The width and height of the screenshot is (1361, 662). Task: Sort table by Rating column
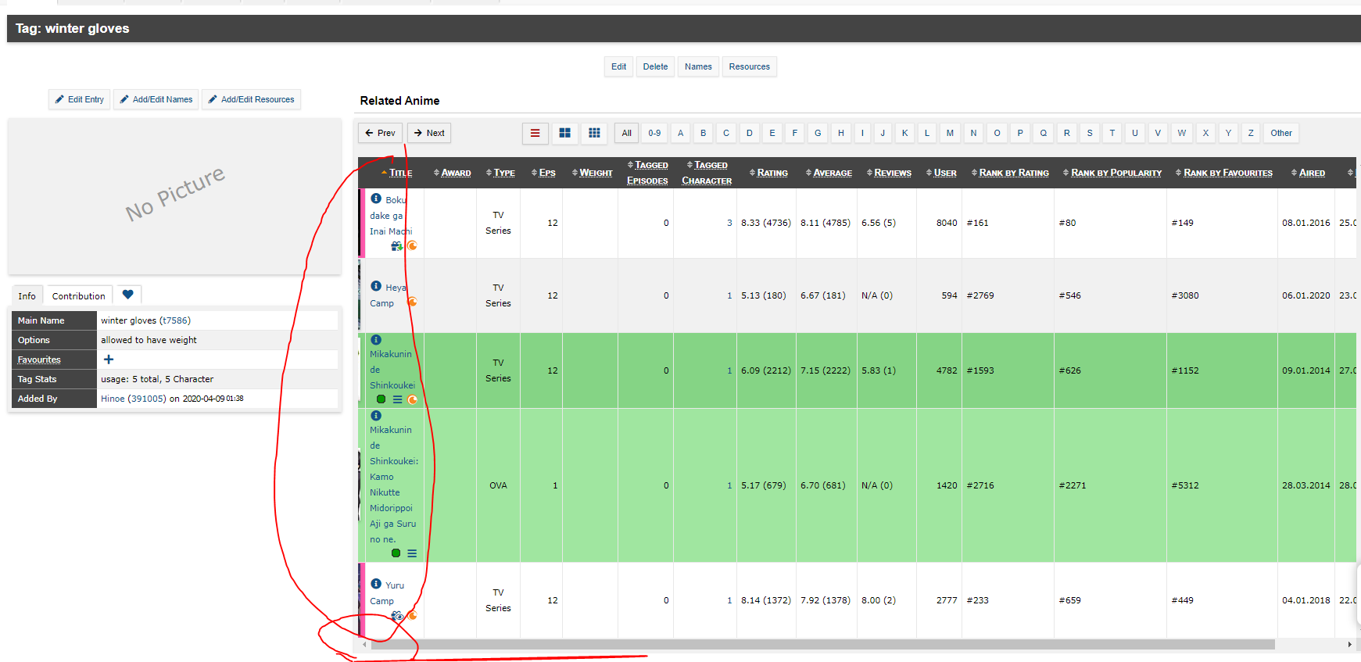pyautogui.click(x=772, y=173)
